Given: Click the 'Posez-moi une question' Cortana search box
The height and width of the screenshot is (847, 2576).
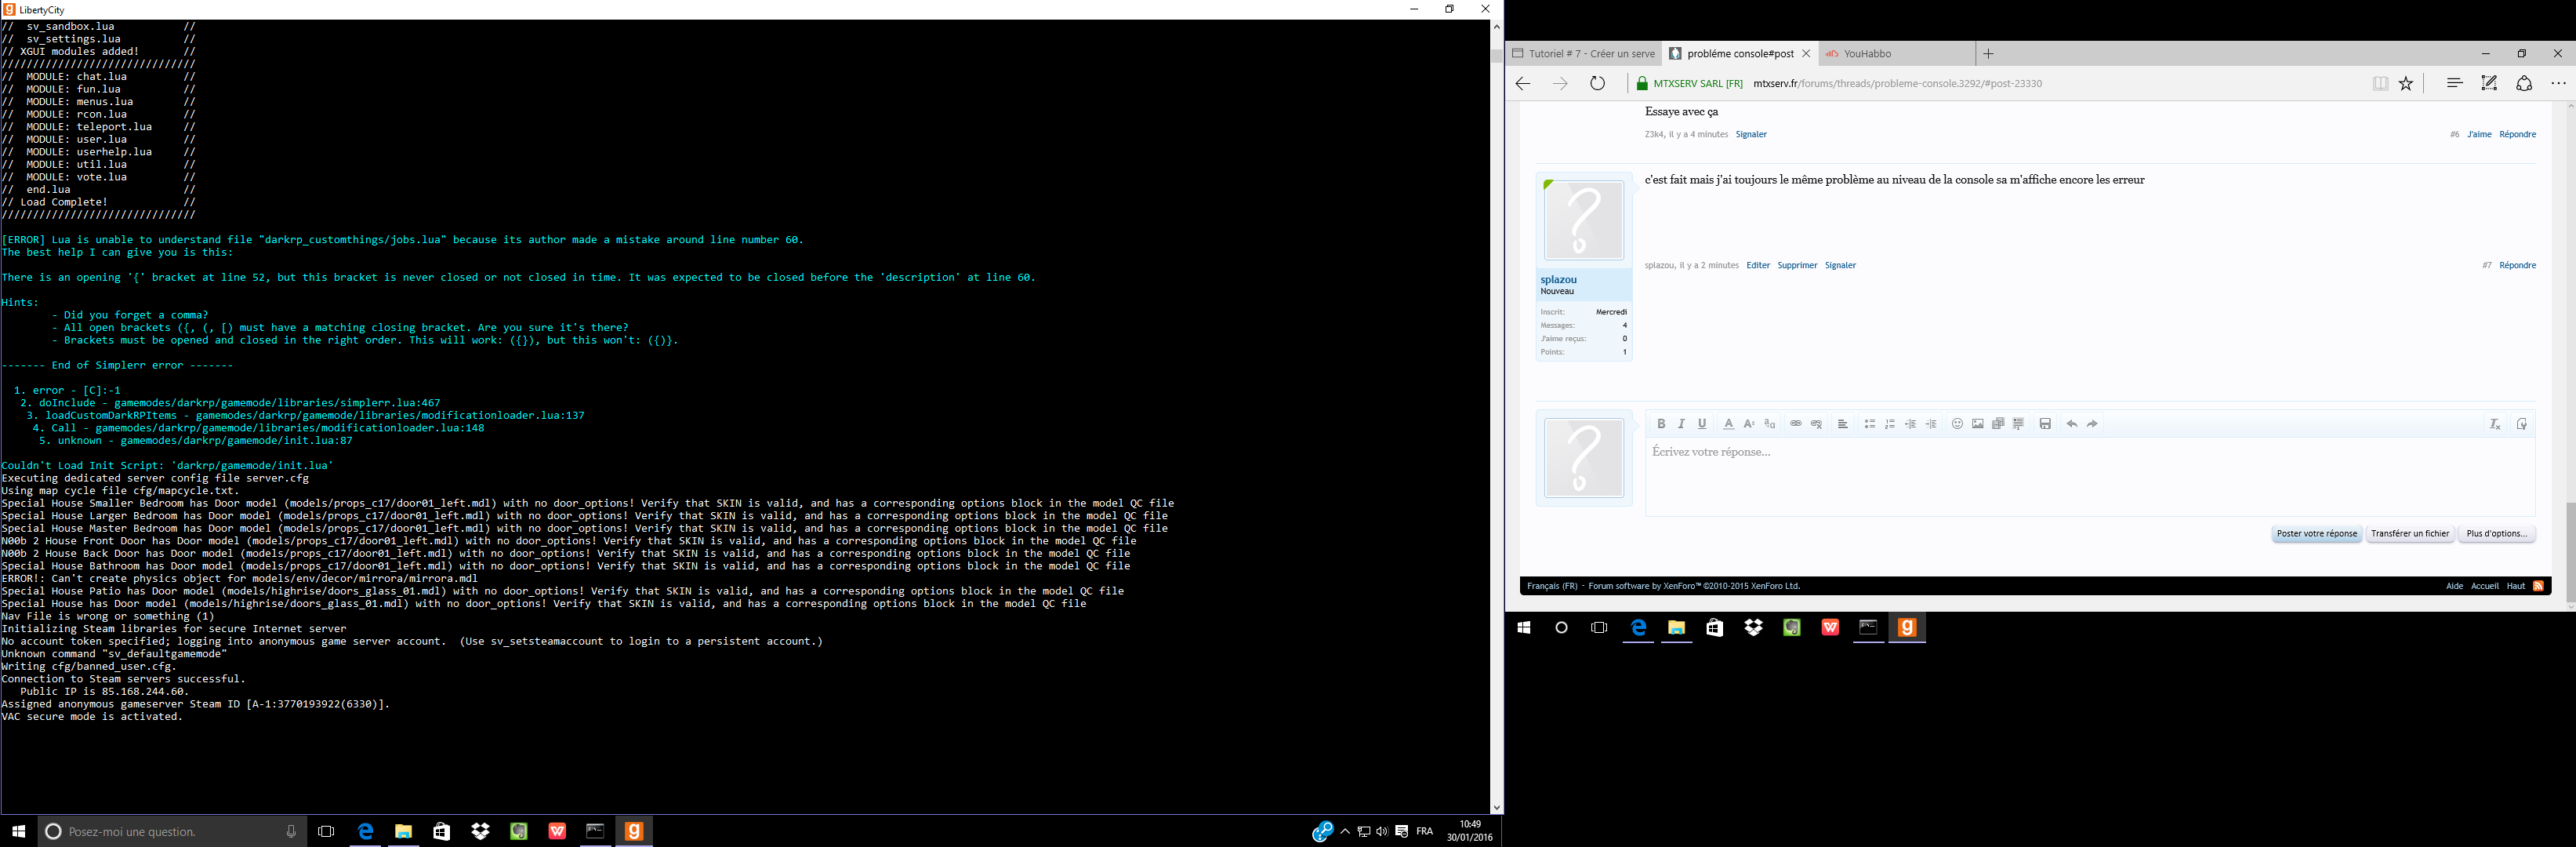Looking at the screenshot, I should (x=172, y=831).
